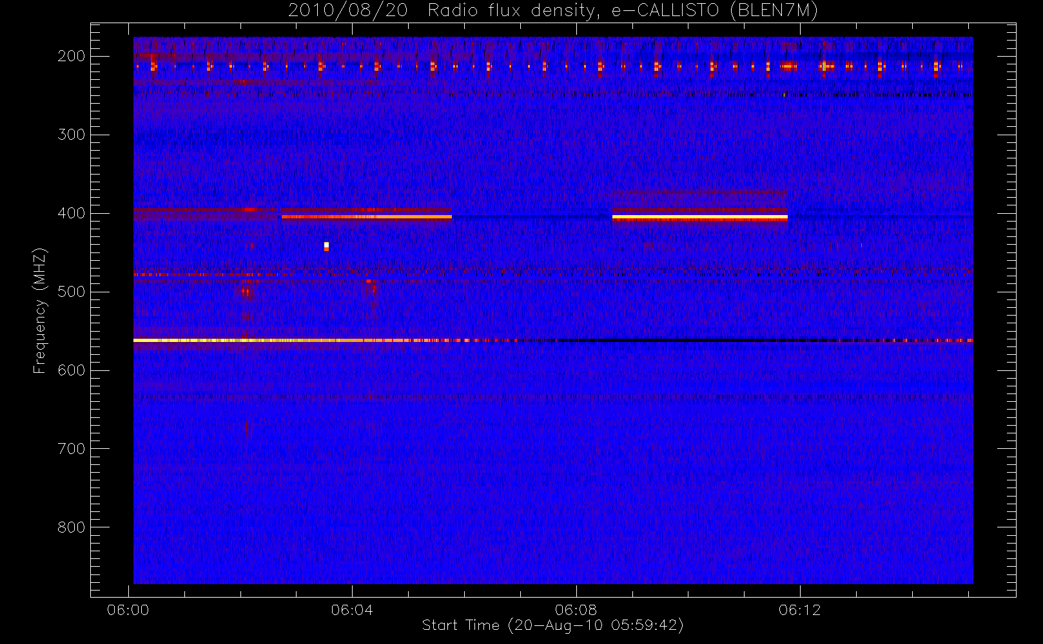The image size is (1043, 644).
Task: Click the 06:08 time axis label
Action: tap(576, 610)
